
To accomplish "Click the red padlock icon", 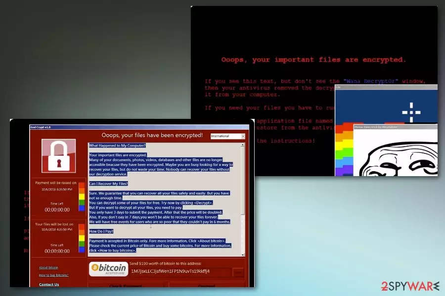I will [58, 156].
